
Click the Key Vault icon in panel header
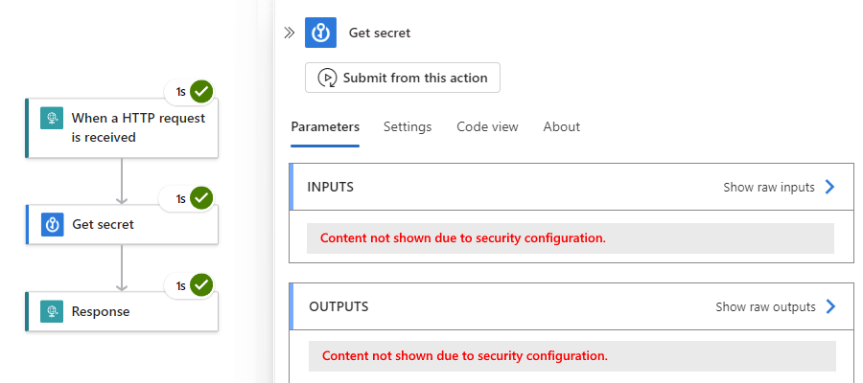pyautogui.click(x=320, y=33)
